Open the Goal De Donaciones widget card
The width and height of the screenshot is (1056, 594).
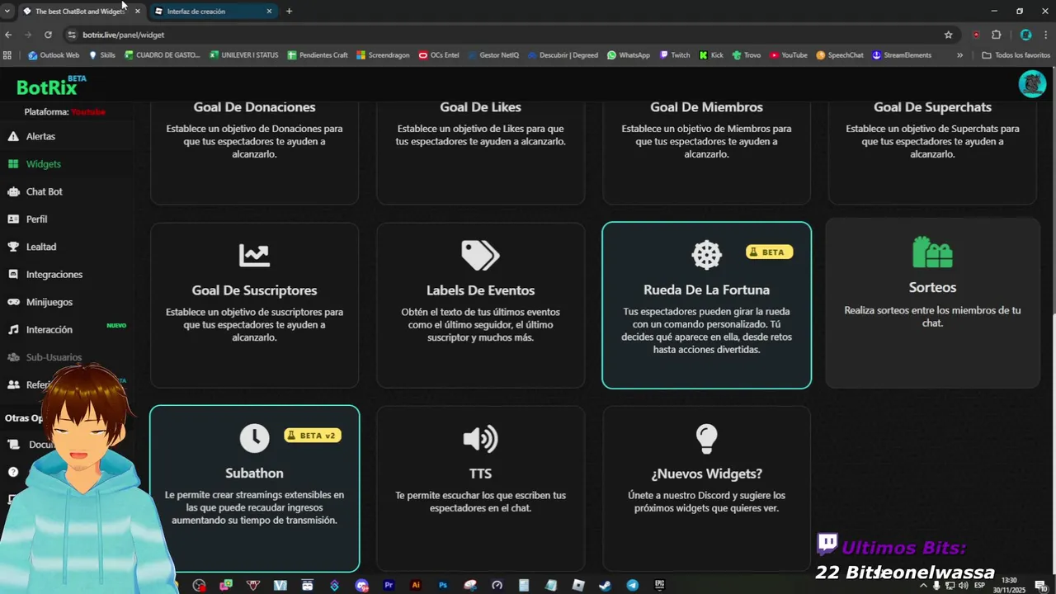point(254,152)
